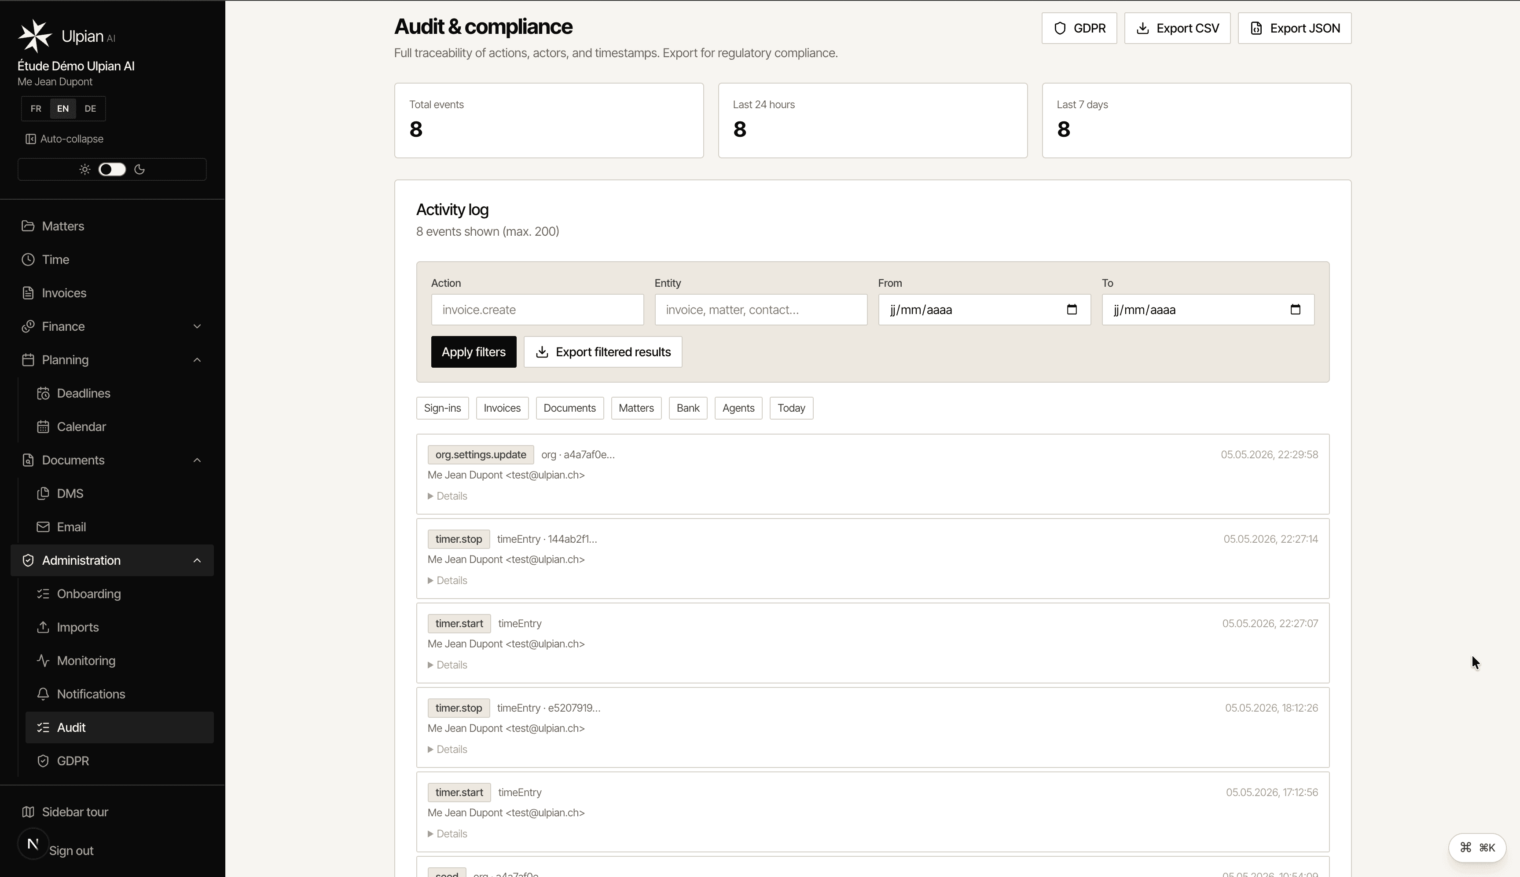Click the DMS files icon
Viewport: 1520px width, 877px height.
43,493
